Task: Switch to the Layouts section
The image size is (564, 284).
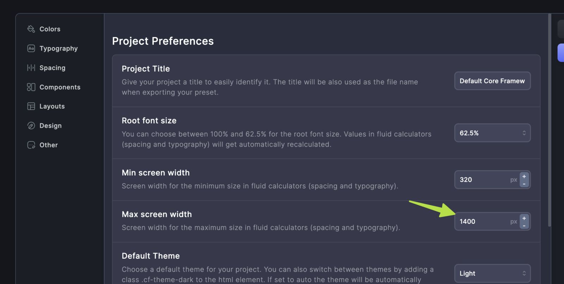Action: [x=52, y=106]
